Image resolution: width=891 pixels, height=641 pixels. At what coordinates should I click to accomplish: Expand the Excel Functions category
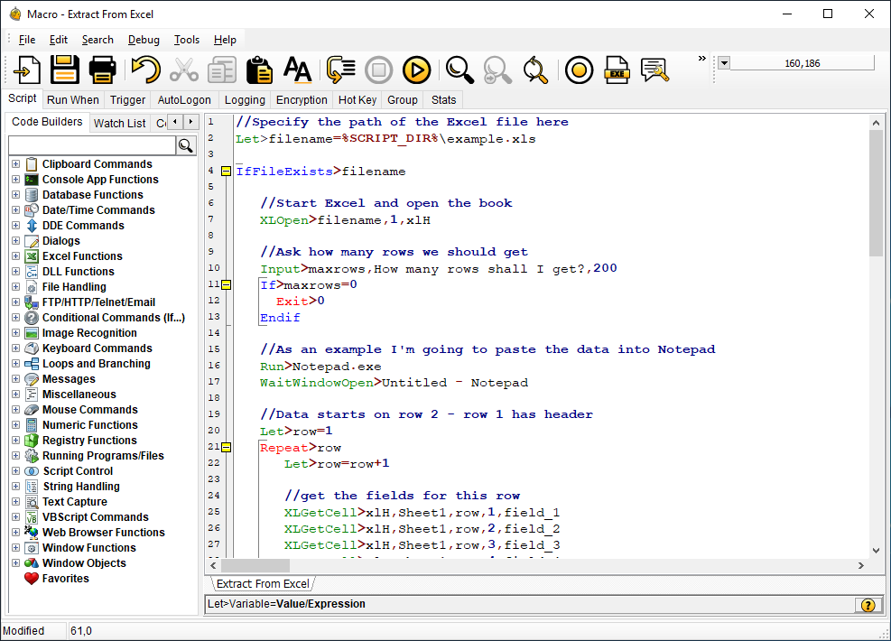click(16, 255)
